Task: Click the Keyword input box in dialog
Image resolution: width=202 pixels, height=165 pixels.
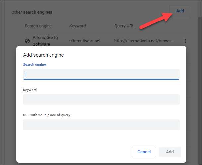Action: [x=101, y=100]
